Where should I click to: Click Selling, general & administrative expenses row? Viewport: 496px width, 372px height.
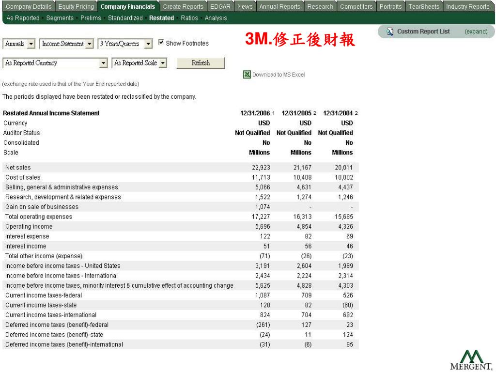181,187
